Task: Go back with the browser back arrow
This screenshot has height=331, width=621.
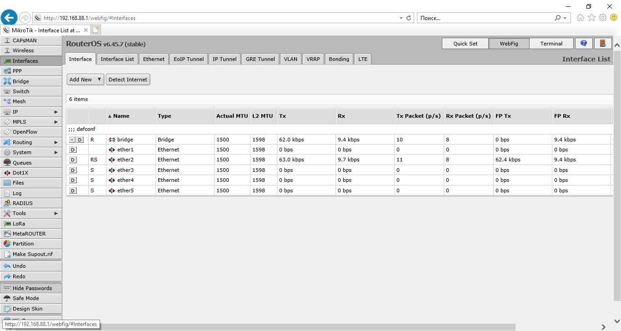Action: 9,18
